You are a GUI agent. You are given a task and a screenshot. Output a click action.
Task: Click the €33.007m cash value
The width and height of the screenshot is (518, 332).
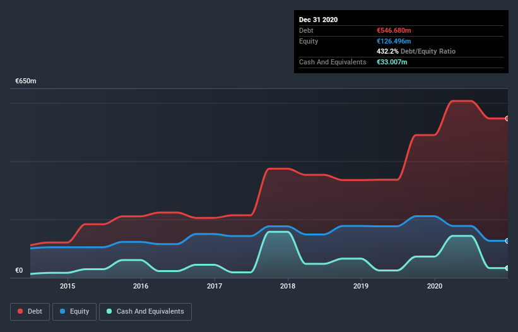click(392, 62)
